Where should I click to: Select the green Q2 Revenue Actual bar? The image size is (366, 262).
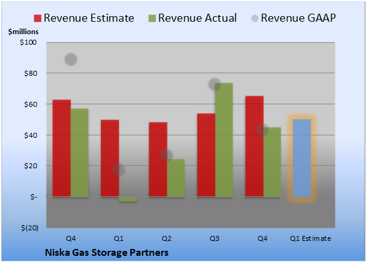pos(176,178)
